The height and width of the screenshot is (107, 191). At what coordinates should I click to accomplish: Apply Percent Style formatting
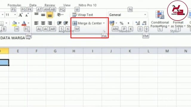(x=121, y=23)
